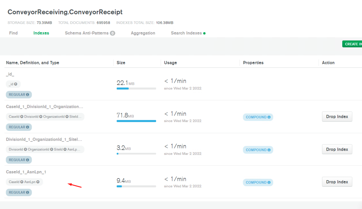Click the size bar of the 71.8MB index
Image resolution: width=362 pixels, height=209 pixels.
[x=136, y=121]
